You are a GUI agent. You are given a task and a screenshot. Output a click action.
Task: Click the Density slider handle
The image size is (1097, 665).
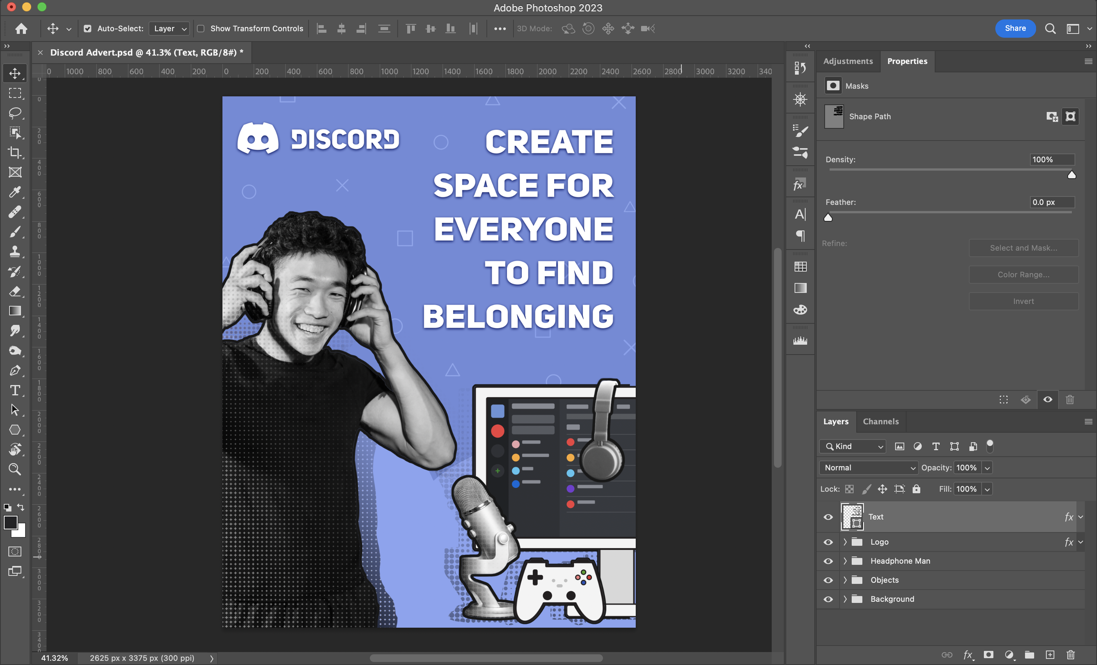click(1071, 174)
